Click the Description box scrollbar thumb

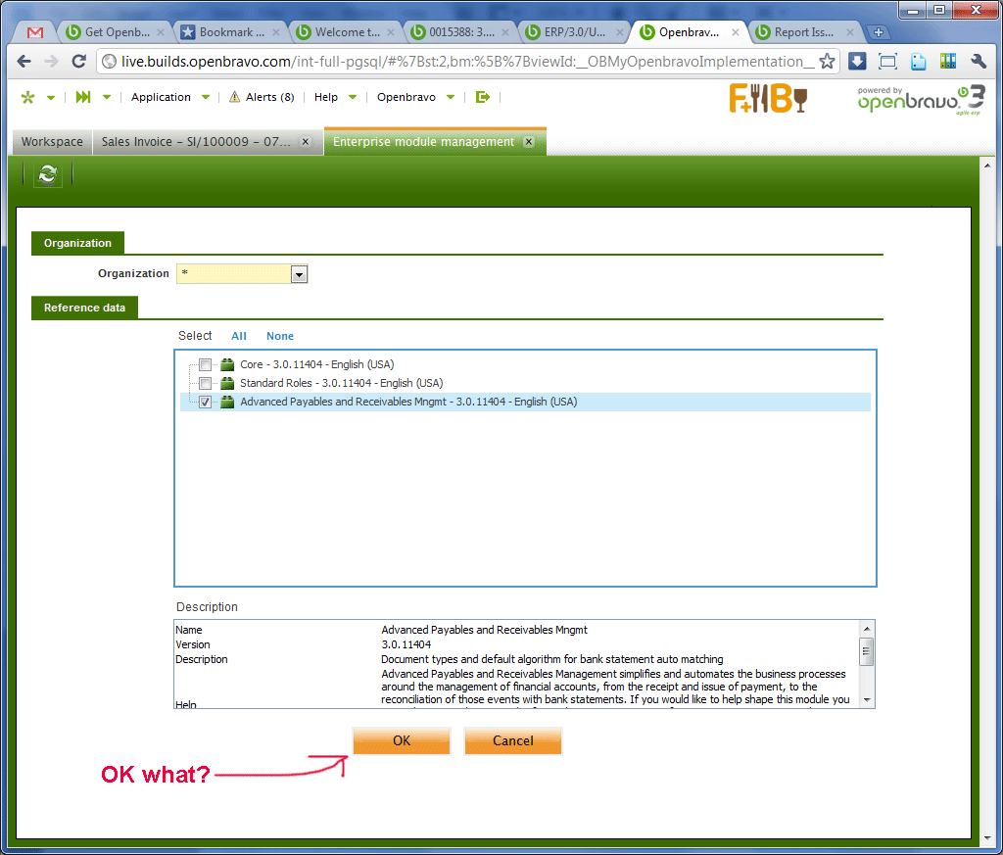click(866, 651)
